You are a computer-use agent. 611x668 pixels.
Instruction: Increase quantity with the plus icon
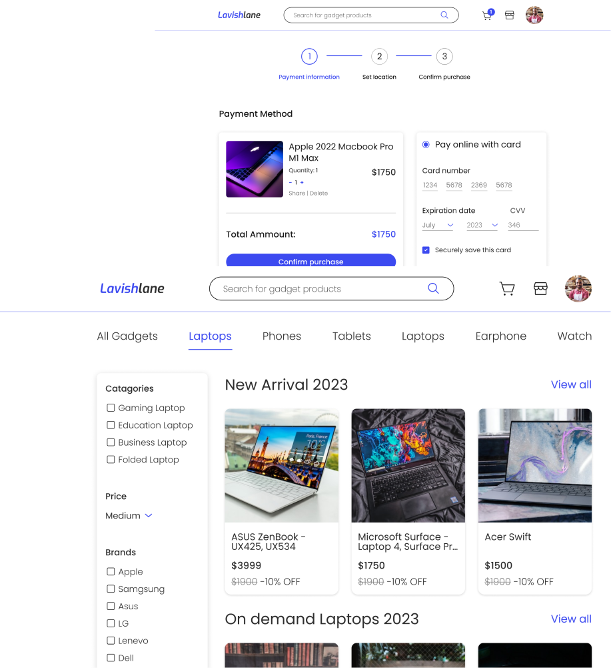(302, 182)
